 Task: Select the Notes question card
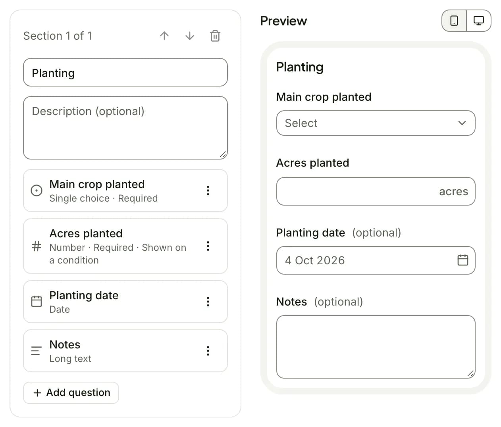tap(125, 351)
